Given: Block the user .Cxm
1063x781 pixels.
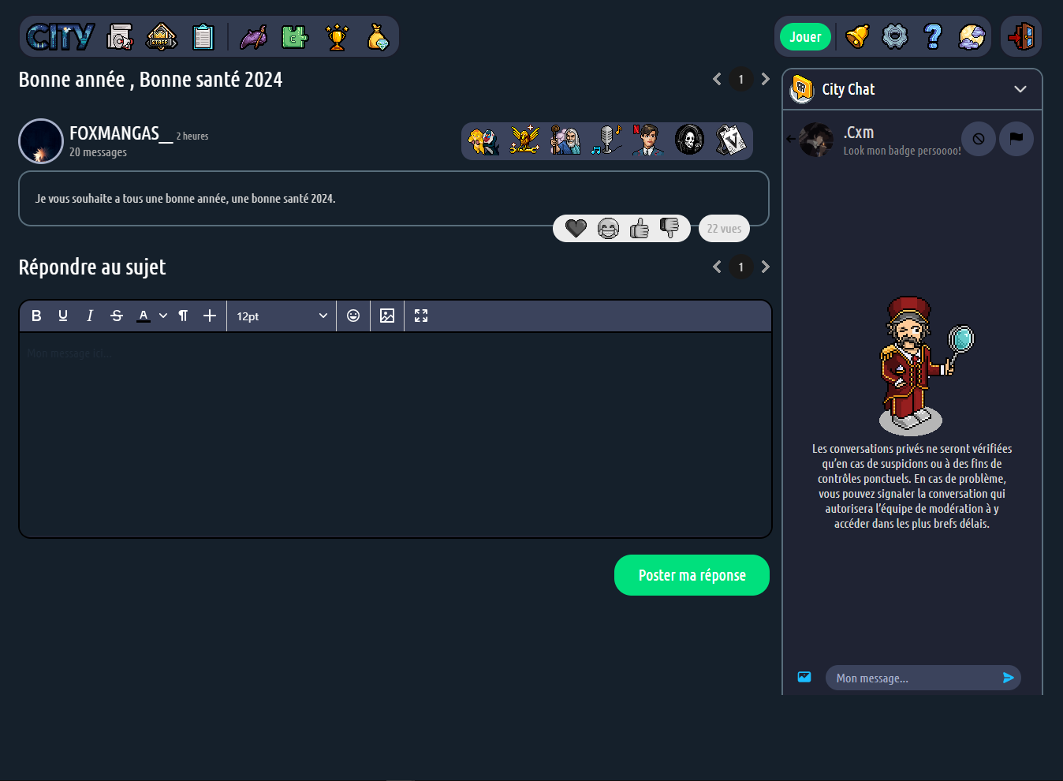Looking at the screenshot, I should (979, 139).
